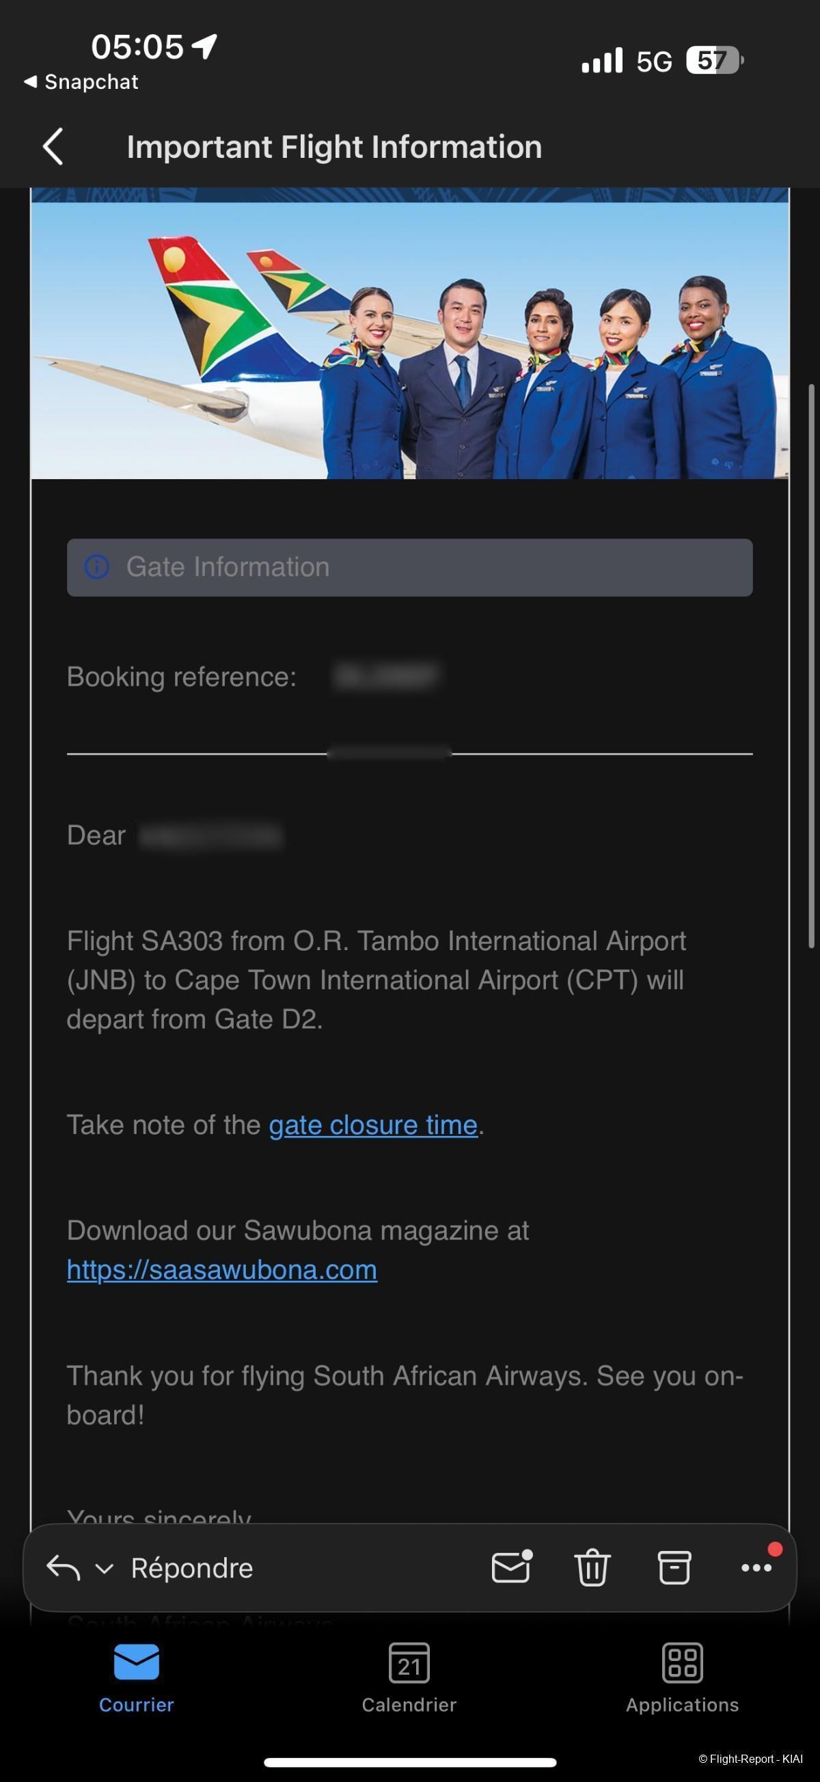Image resolution: width=820 pixels, height=1782 pixels.
Task: Archive the email with box icon
Action: [x=674, y=1567]
